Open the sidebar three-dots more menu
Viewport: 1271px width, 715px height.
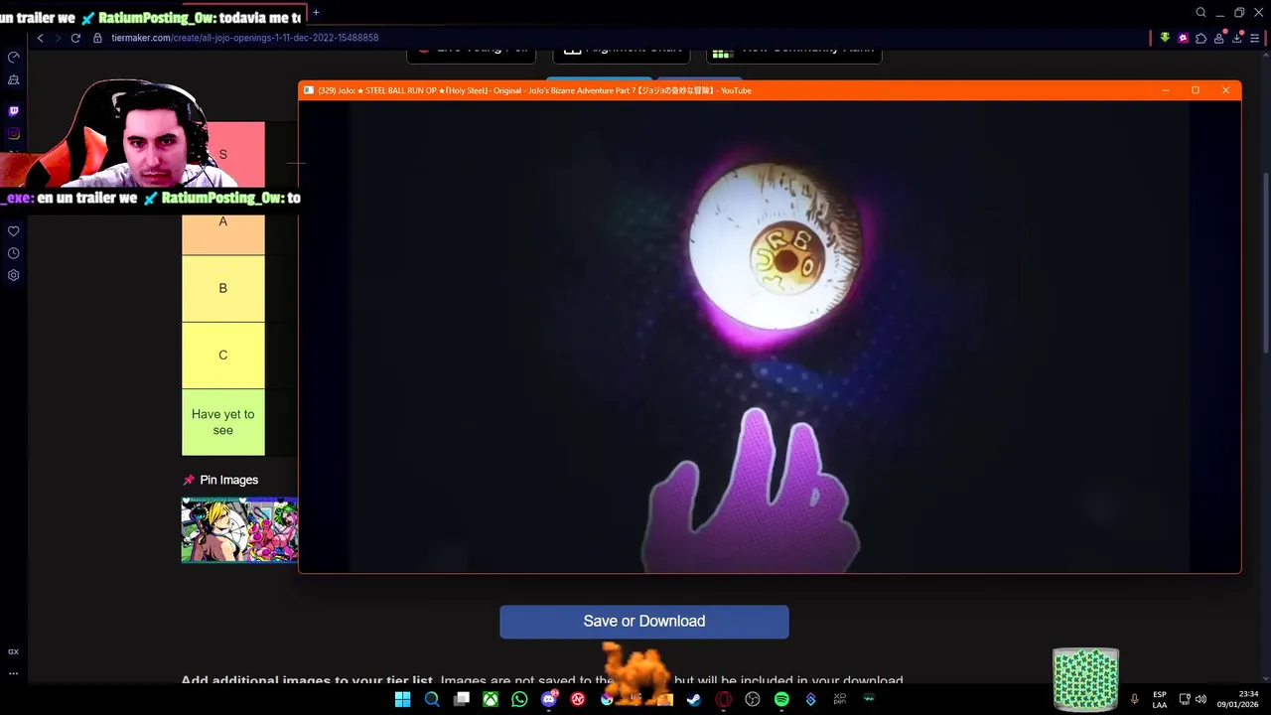coord(14,673)
